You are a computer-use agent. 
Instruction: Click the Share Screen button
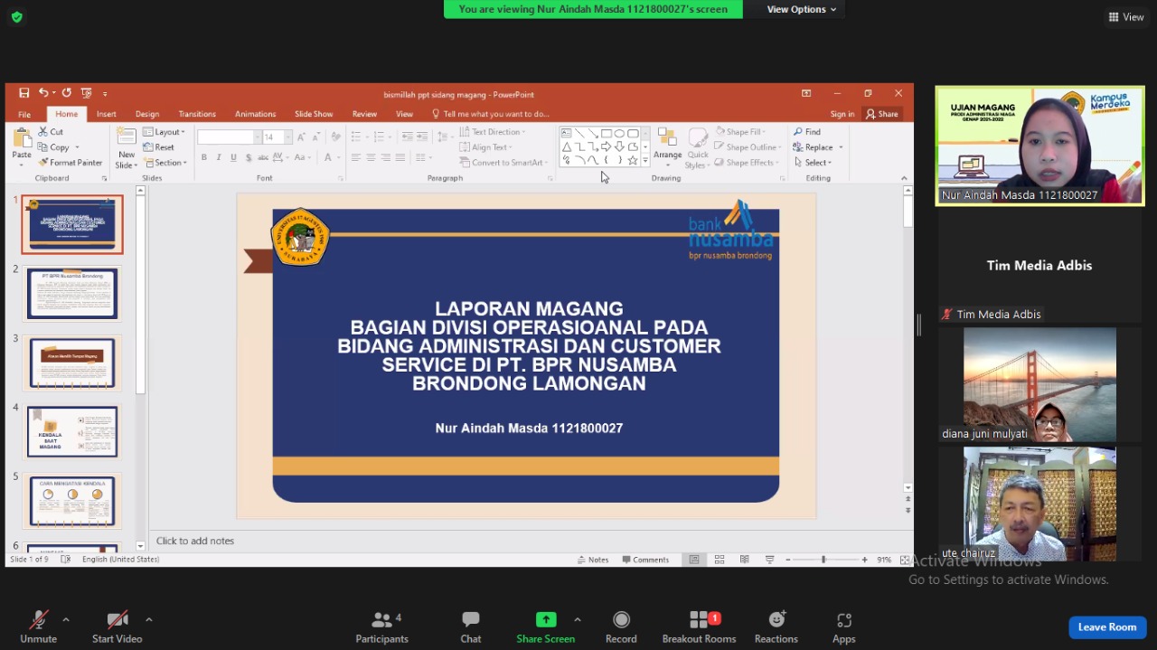tap(546, 627)
